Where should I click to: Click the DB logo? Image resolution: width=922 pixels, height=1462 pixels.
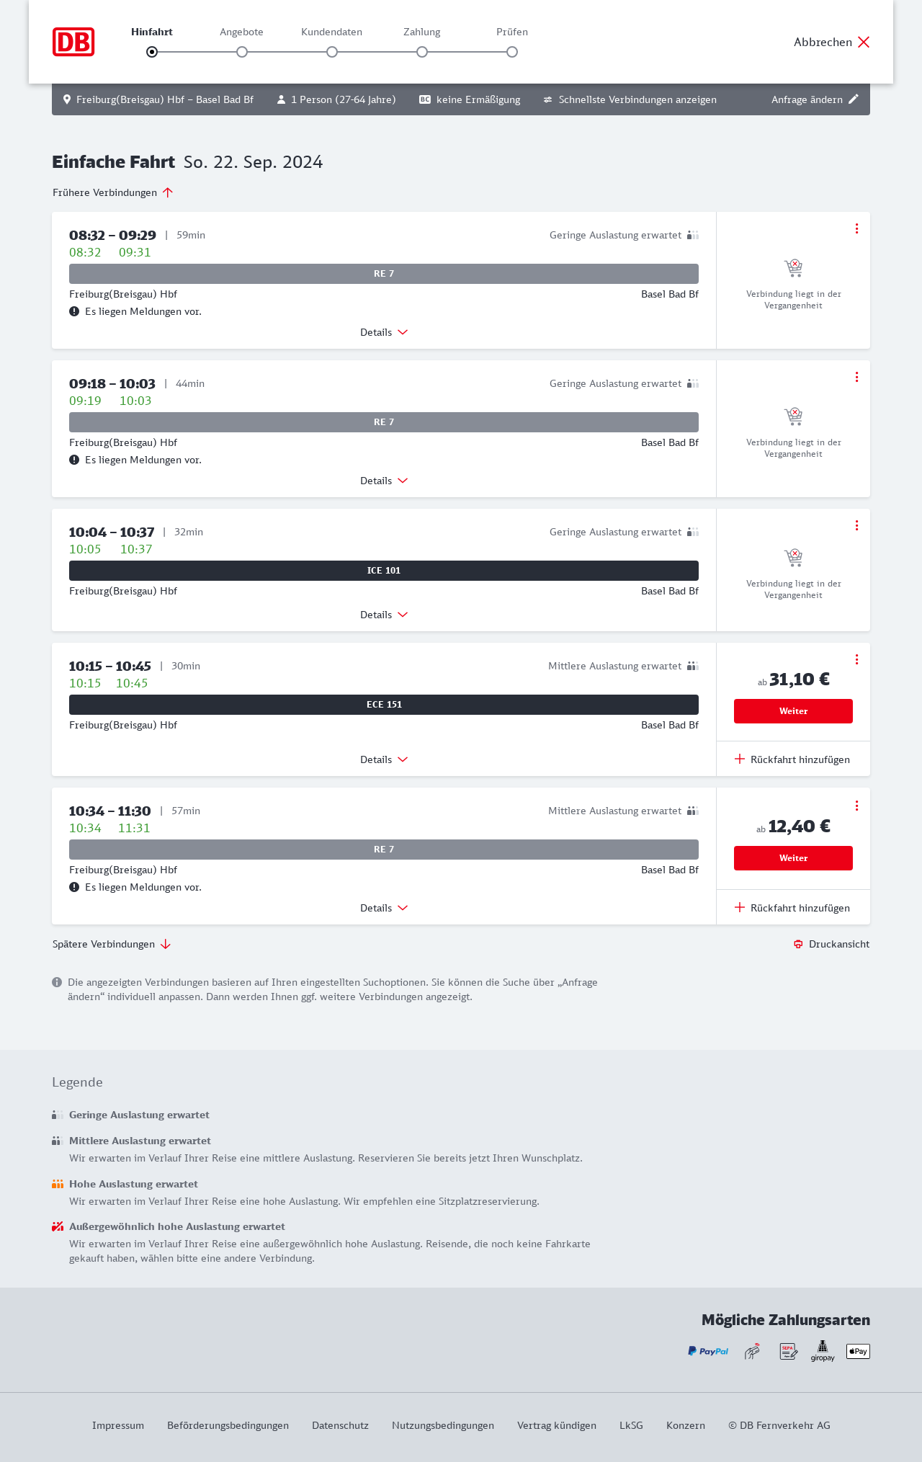tap(73, 42)
